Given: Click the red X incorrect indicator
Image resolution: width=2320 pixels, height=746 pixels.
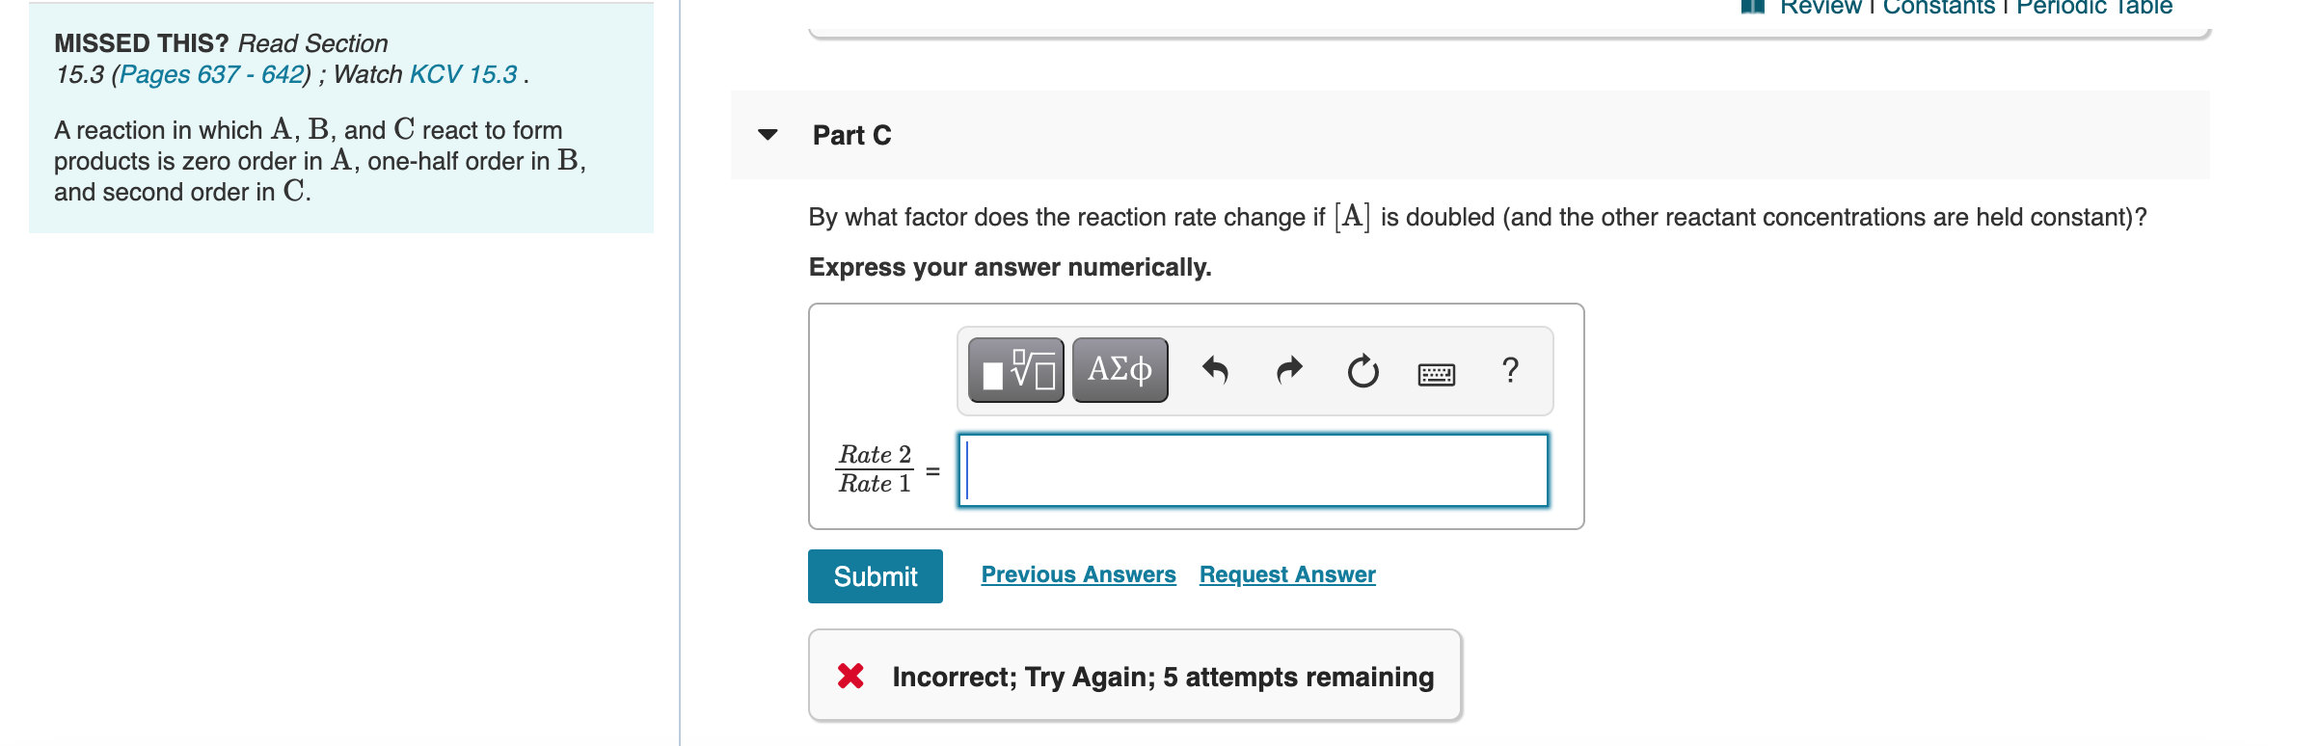Looking at the screenshot, I should (x=852, y=677).
